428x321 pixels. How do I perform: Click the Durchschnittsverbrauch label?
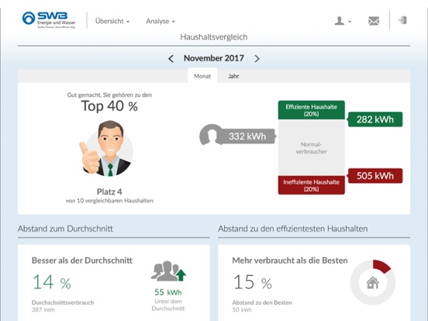[x=63, y=302]
